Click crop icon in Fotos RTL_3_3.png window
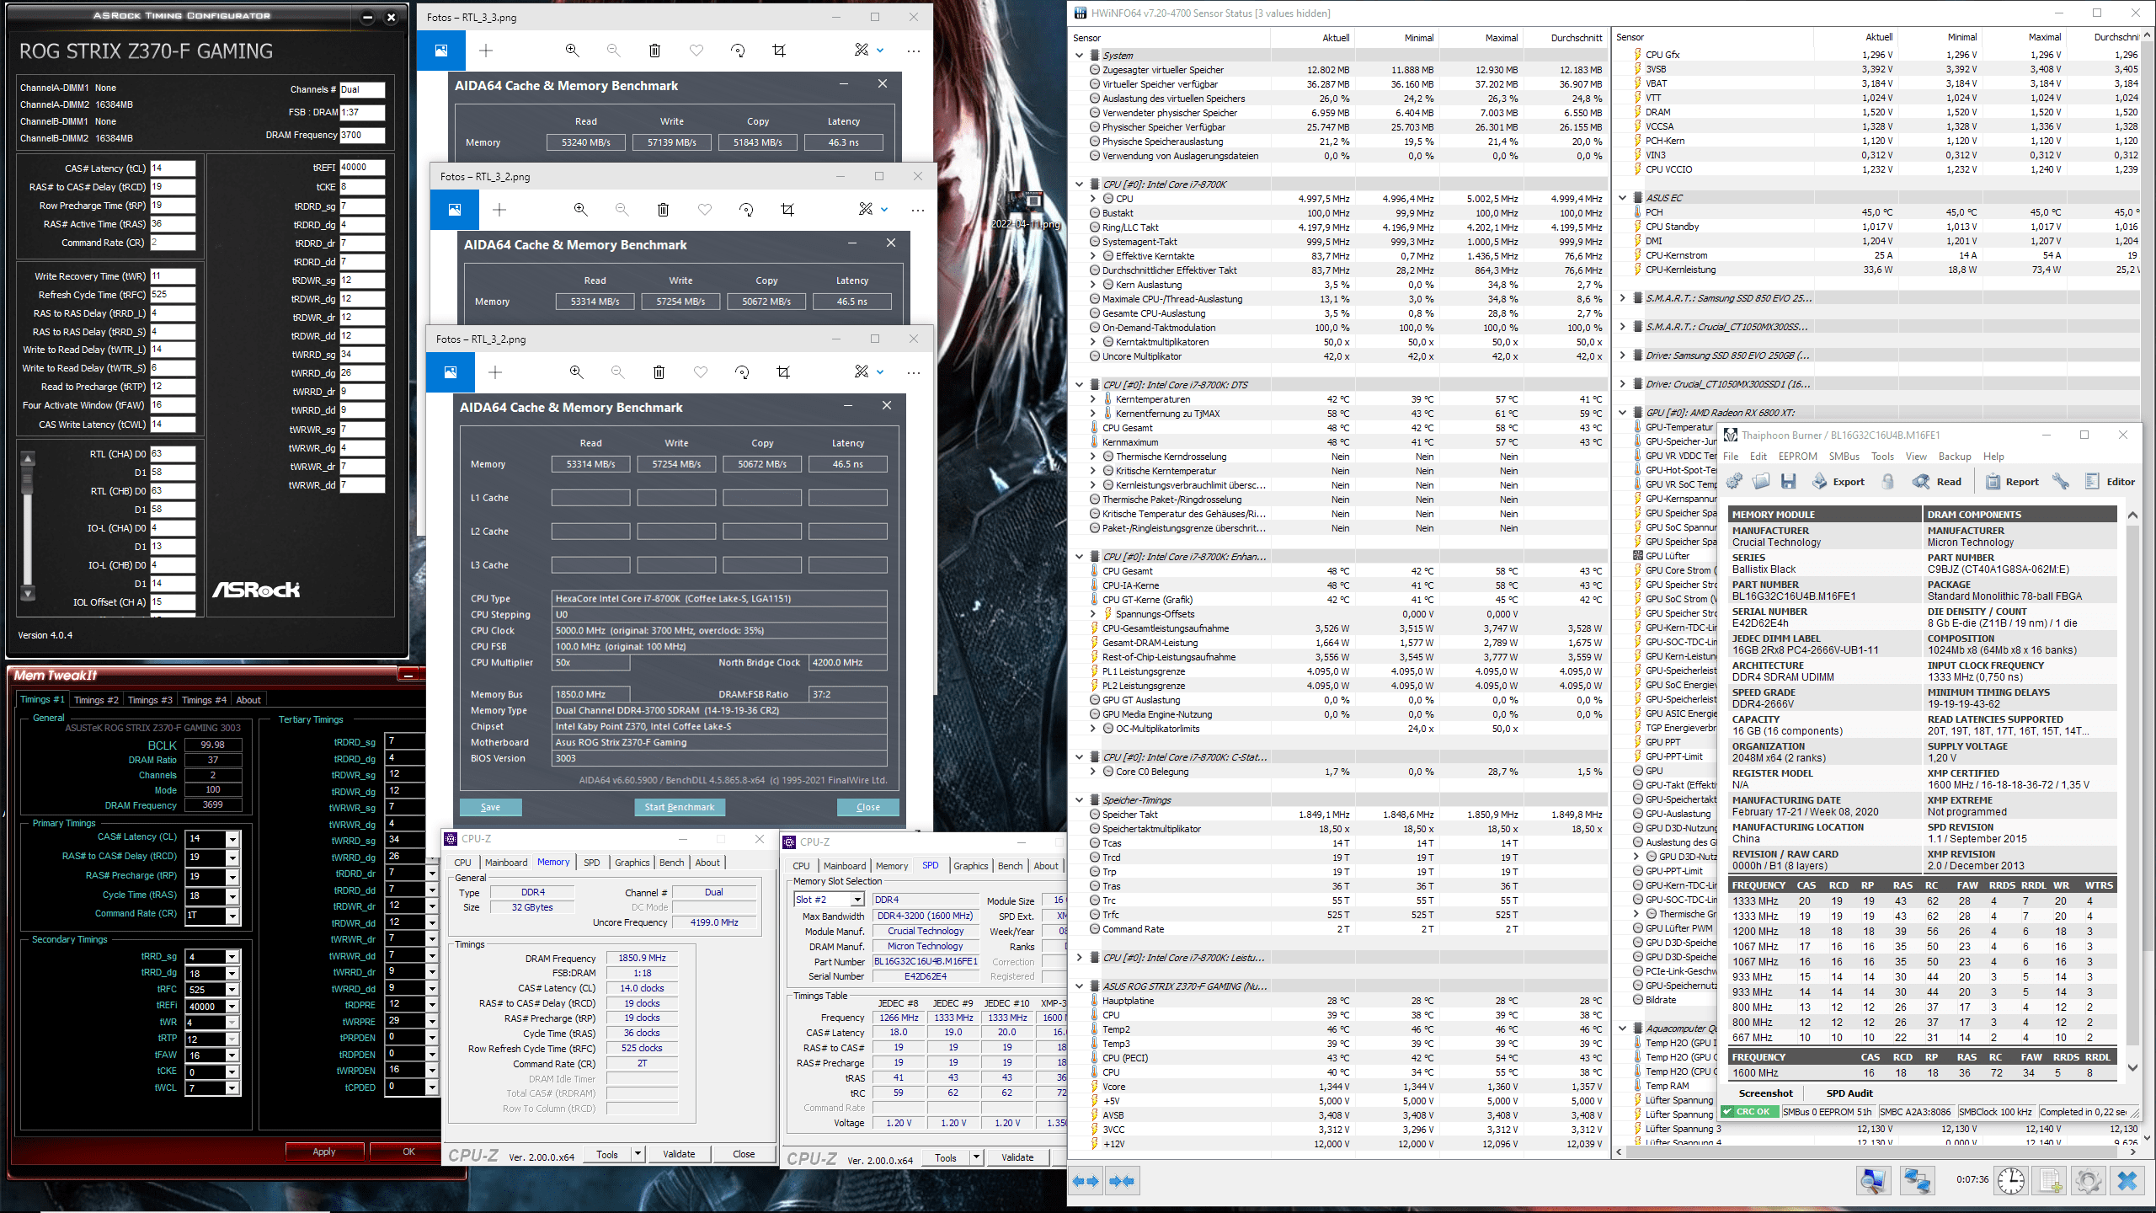Viewport: 2156px width, 1213px height. [x=779, y=51]
